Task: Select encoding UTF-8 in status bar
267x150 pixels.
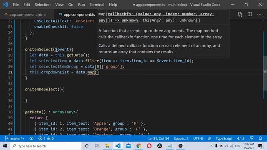Action: tap(198, 138)
